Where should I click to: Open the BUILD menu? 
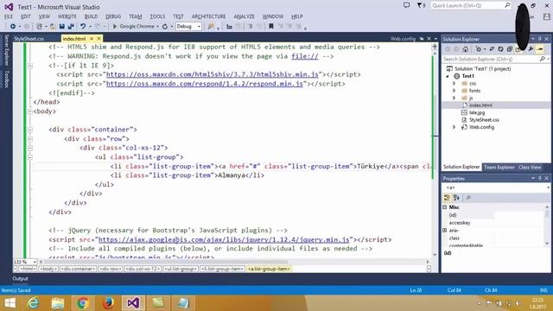coord(91,16)
